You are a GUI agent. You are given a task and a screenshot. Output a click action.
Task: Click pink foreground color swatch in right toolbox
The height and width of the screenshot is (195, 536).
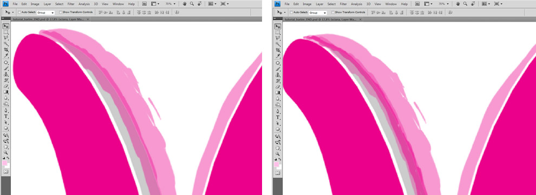[277, 164]
